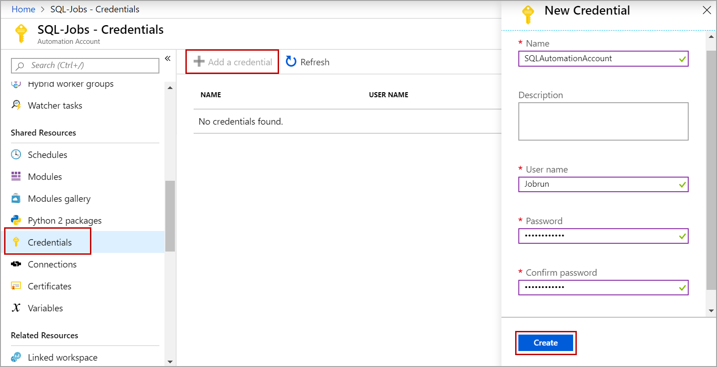Click Add a credential button
Screen dimensions: 717x367
232,62
